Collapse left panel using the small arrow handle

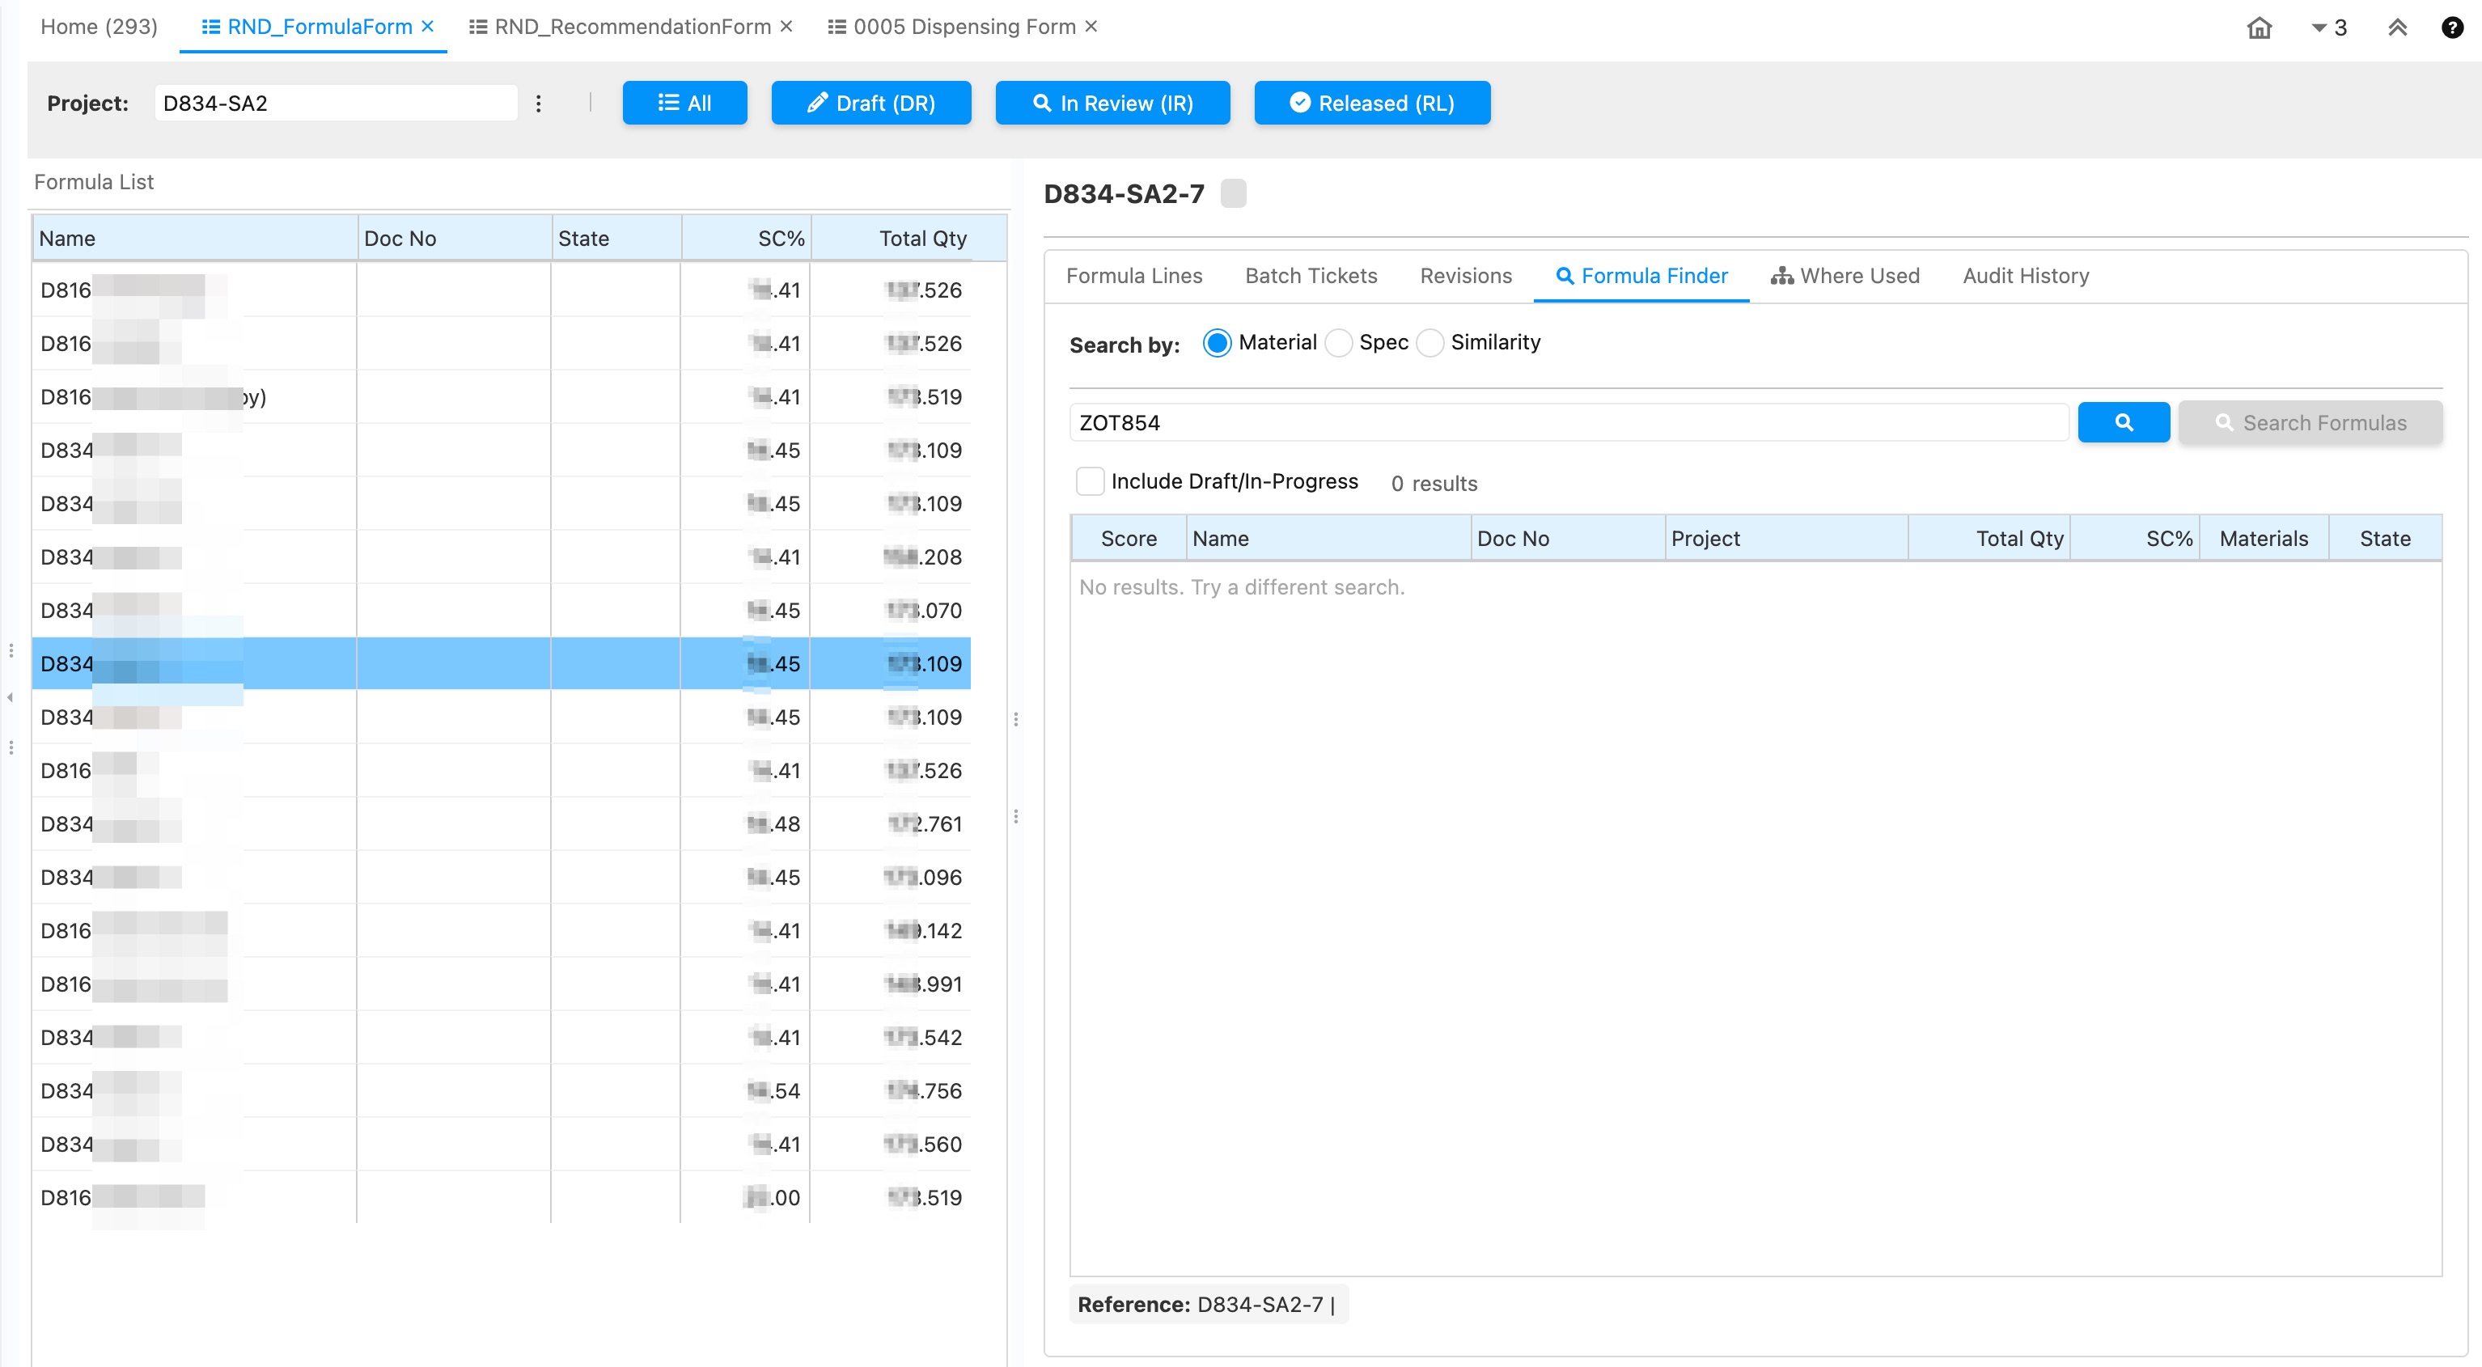[10, 697]
